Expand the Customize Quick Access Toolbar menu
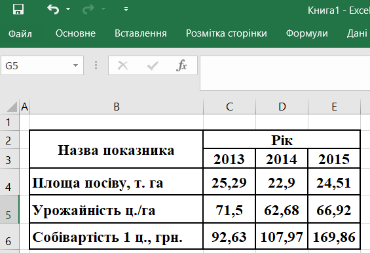Image resolution: width=370 pixels, height=253 pixels. [x=126, y=9]
